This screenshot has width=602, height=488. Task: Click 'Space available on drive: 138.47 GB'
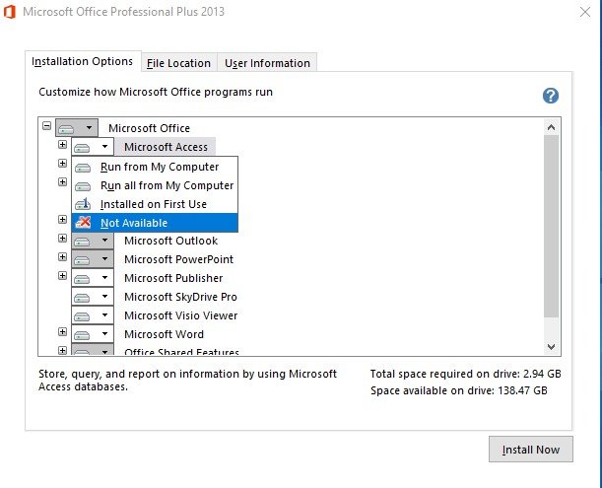pyautogui.click(x=459, y=390)
